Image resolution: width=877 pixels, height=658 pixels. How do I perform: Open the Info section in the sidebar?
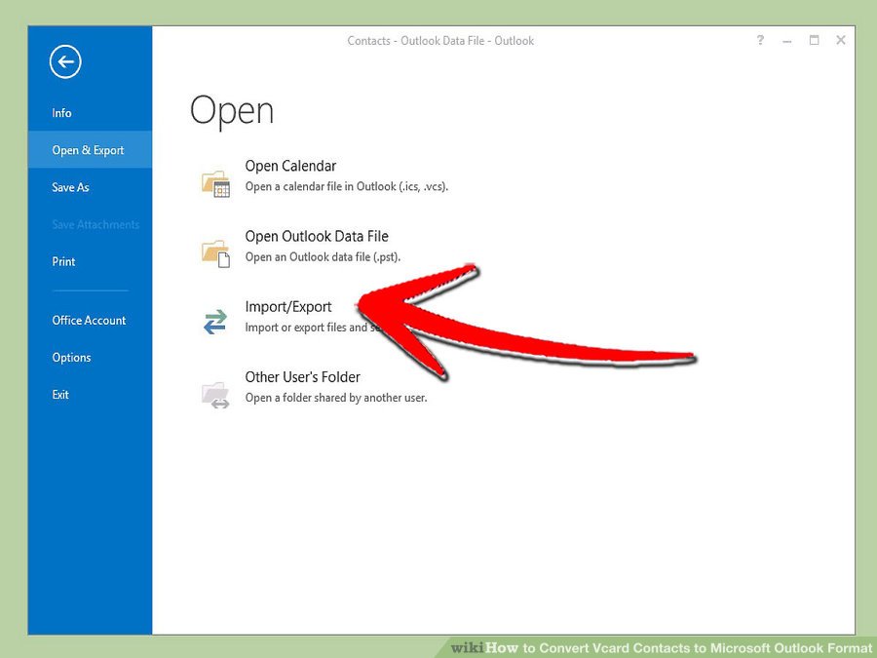click(x=62, y=113)
